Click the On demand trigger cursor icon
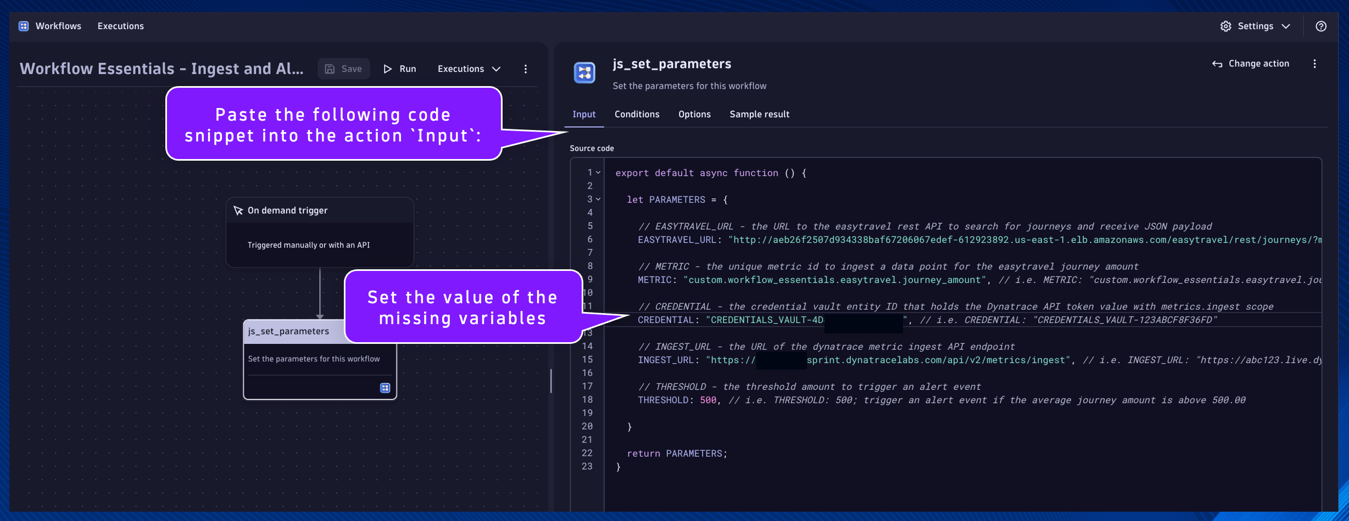Viewport: 1349px width, 521px height. coord(238,211)
